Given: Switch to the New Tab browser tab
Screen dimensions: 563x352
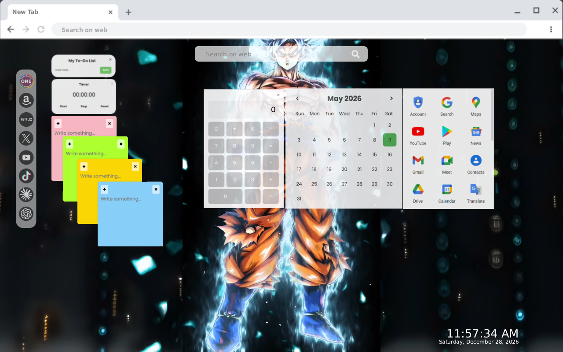Looking at the screenshot, I should [x=62, y=12].
